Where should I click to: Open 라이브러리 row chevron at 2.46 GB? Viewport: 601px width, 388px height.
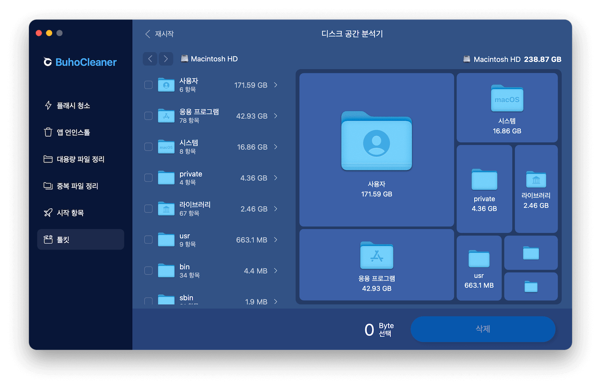pos(276,209)
